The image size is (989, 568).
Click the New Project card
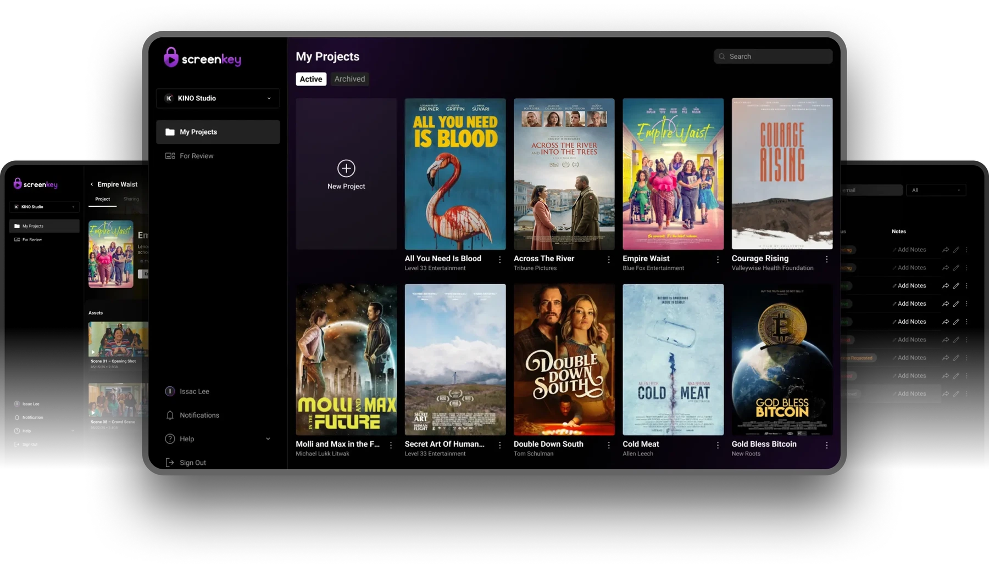coord(346,174)
